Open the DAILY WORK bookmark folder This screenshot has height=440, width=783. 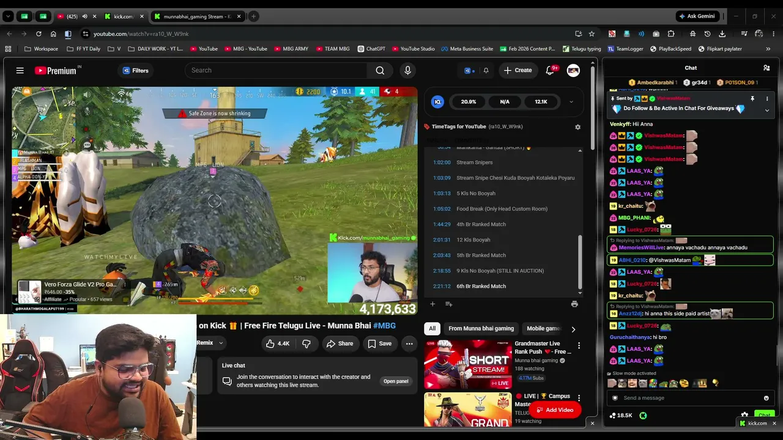pyautogui.click(x=155, y=49)
